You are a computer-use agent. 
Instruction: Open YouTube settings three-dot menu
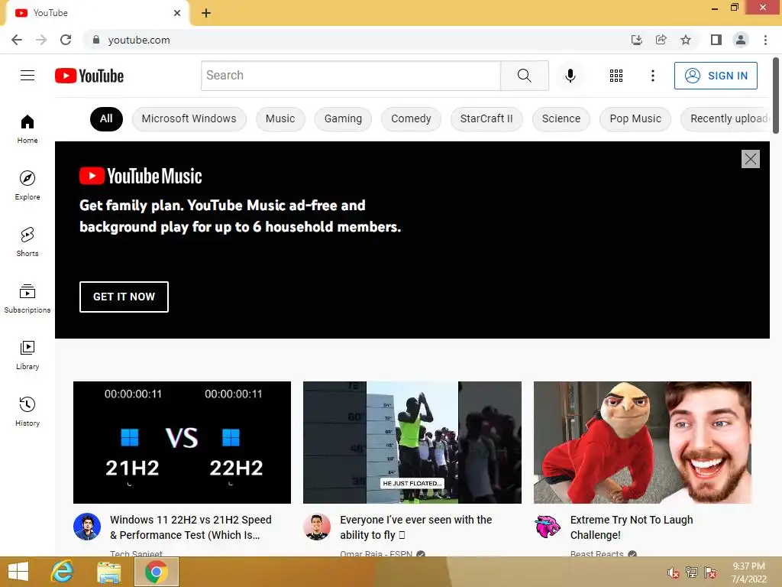[652, 76]
